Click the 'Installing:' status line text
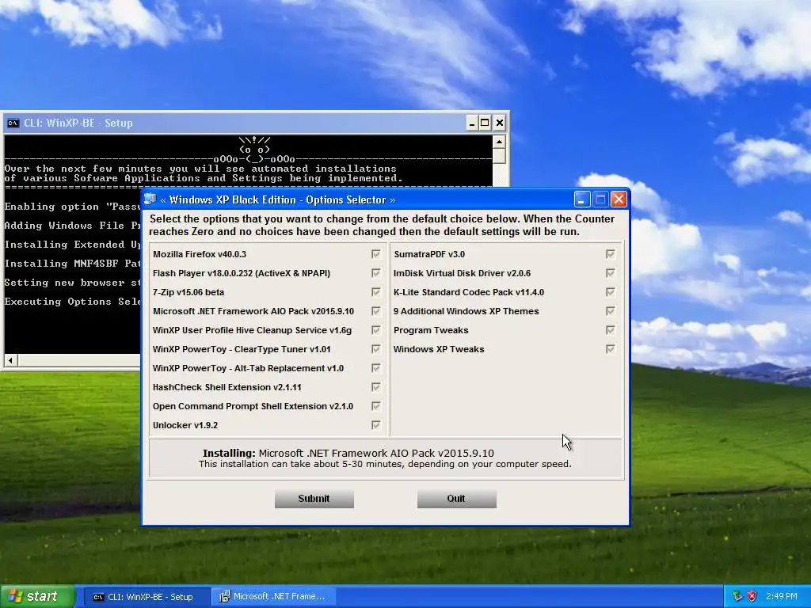Screen dimensions: 811x608 tap(348, 453)
